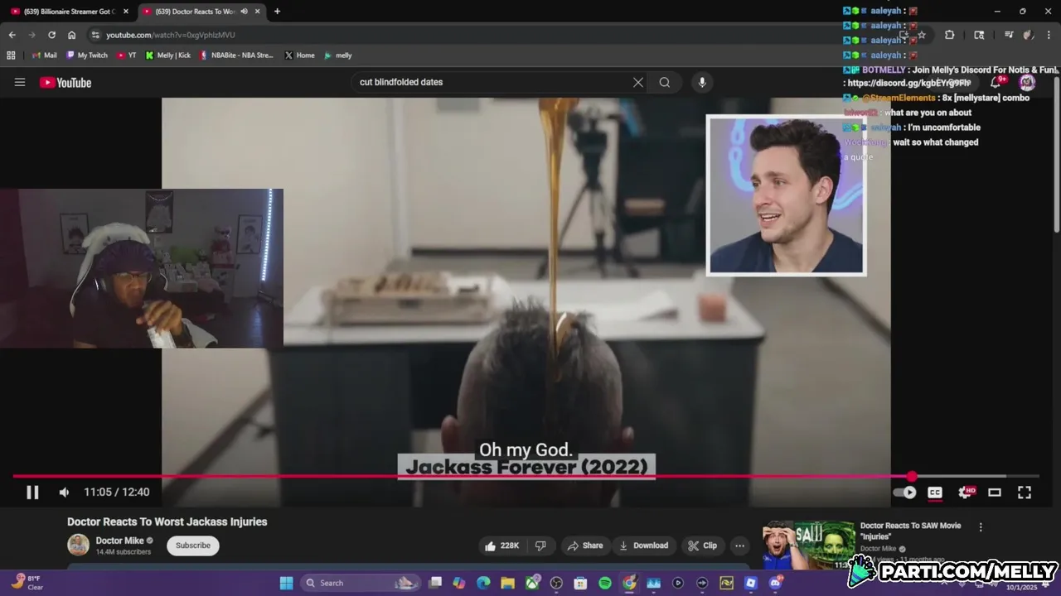1061x596 pixels.
Task: Focus the address bar URL
Action: tap(171, 35)
